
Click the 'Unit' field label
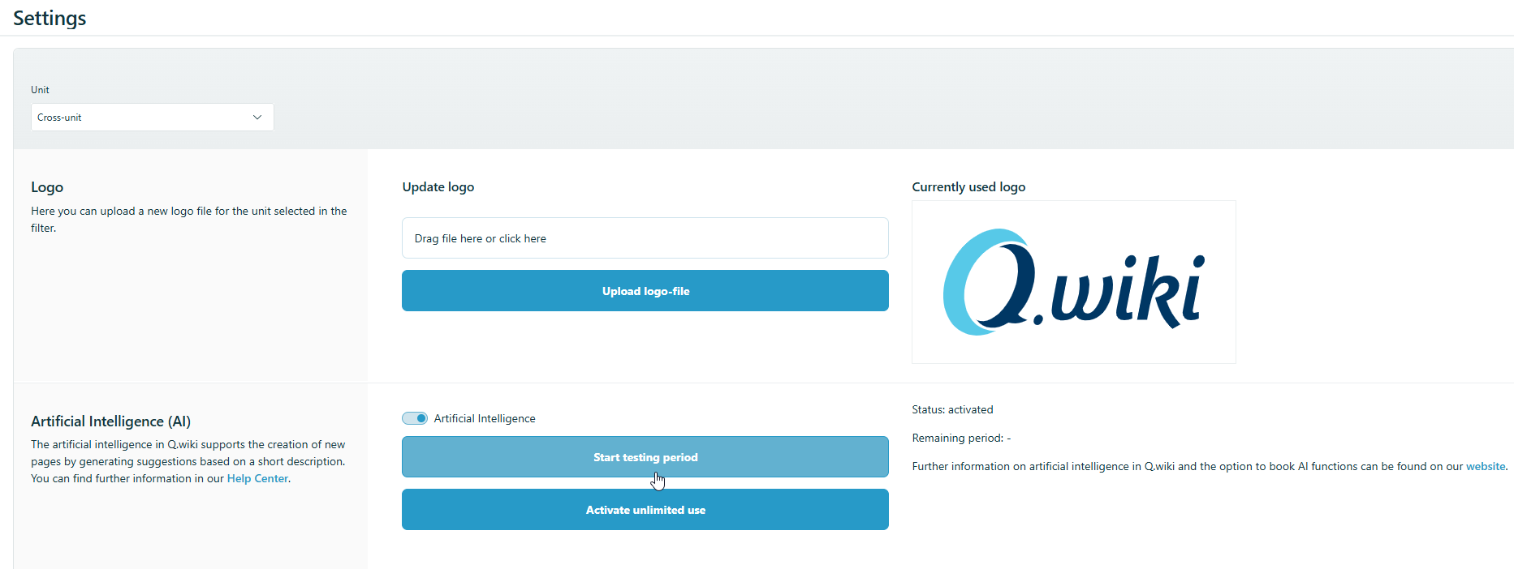click(x=40, y=90)
